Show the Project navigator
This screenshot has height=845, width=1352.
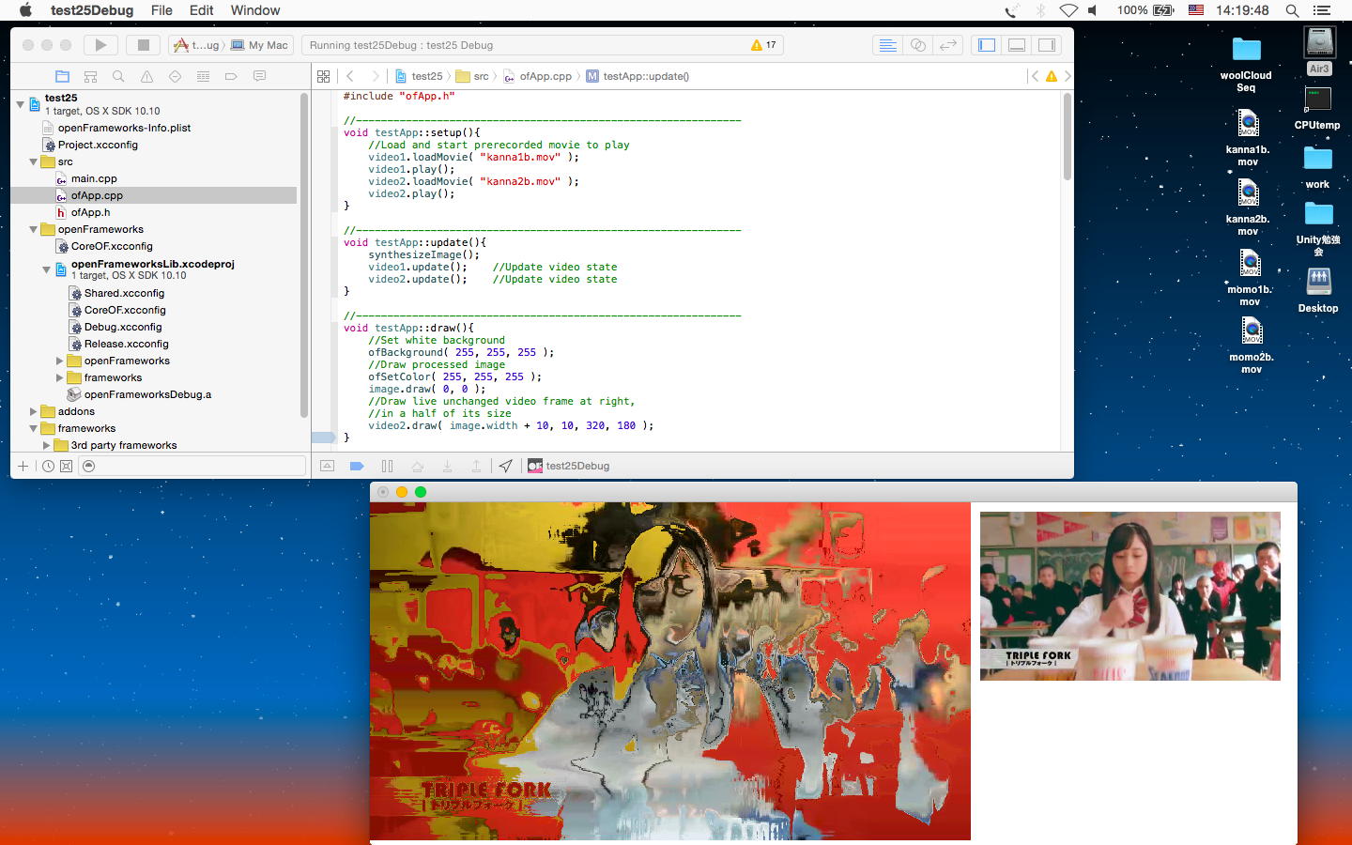coord(63,76)
